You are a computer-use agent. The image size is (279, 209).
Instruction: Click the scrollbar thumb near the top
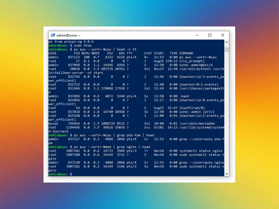click(227, 50)
